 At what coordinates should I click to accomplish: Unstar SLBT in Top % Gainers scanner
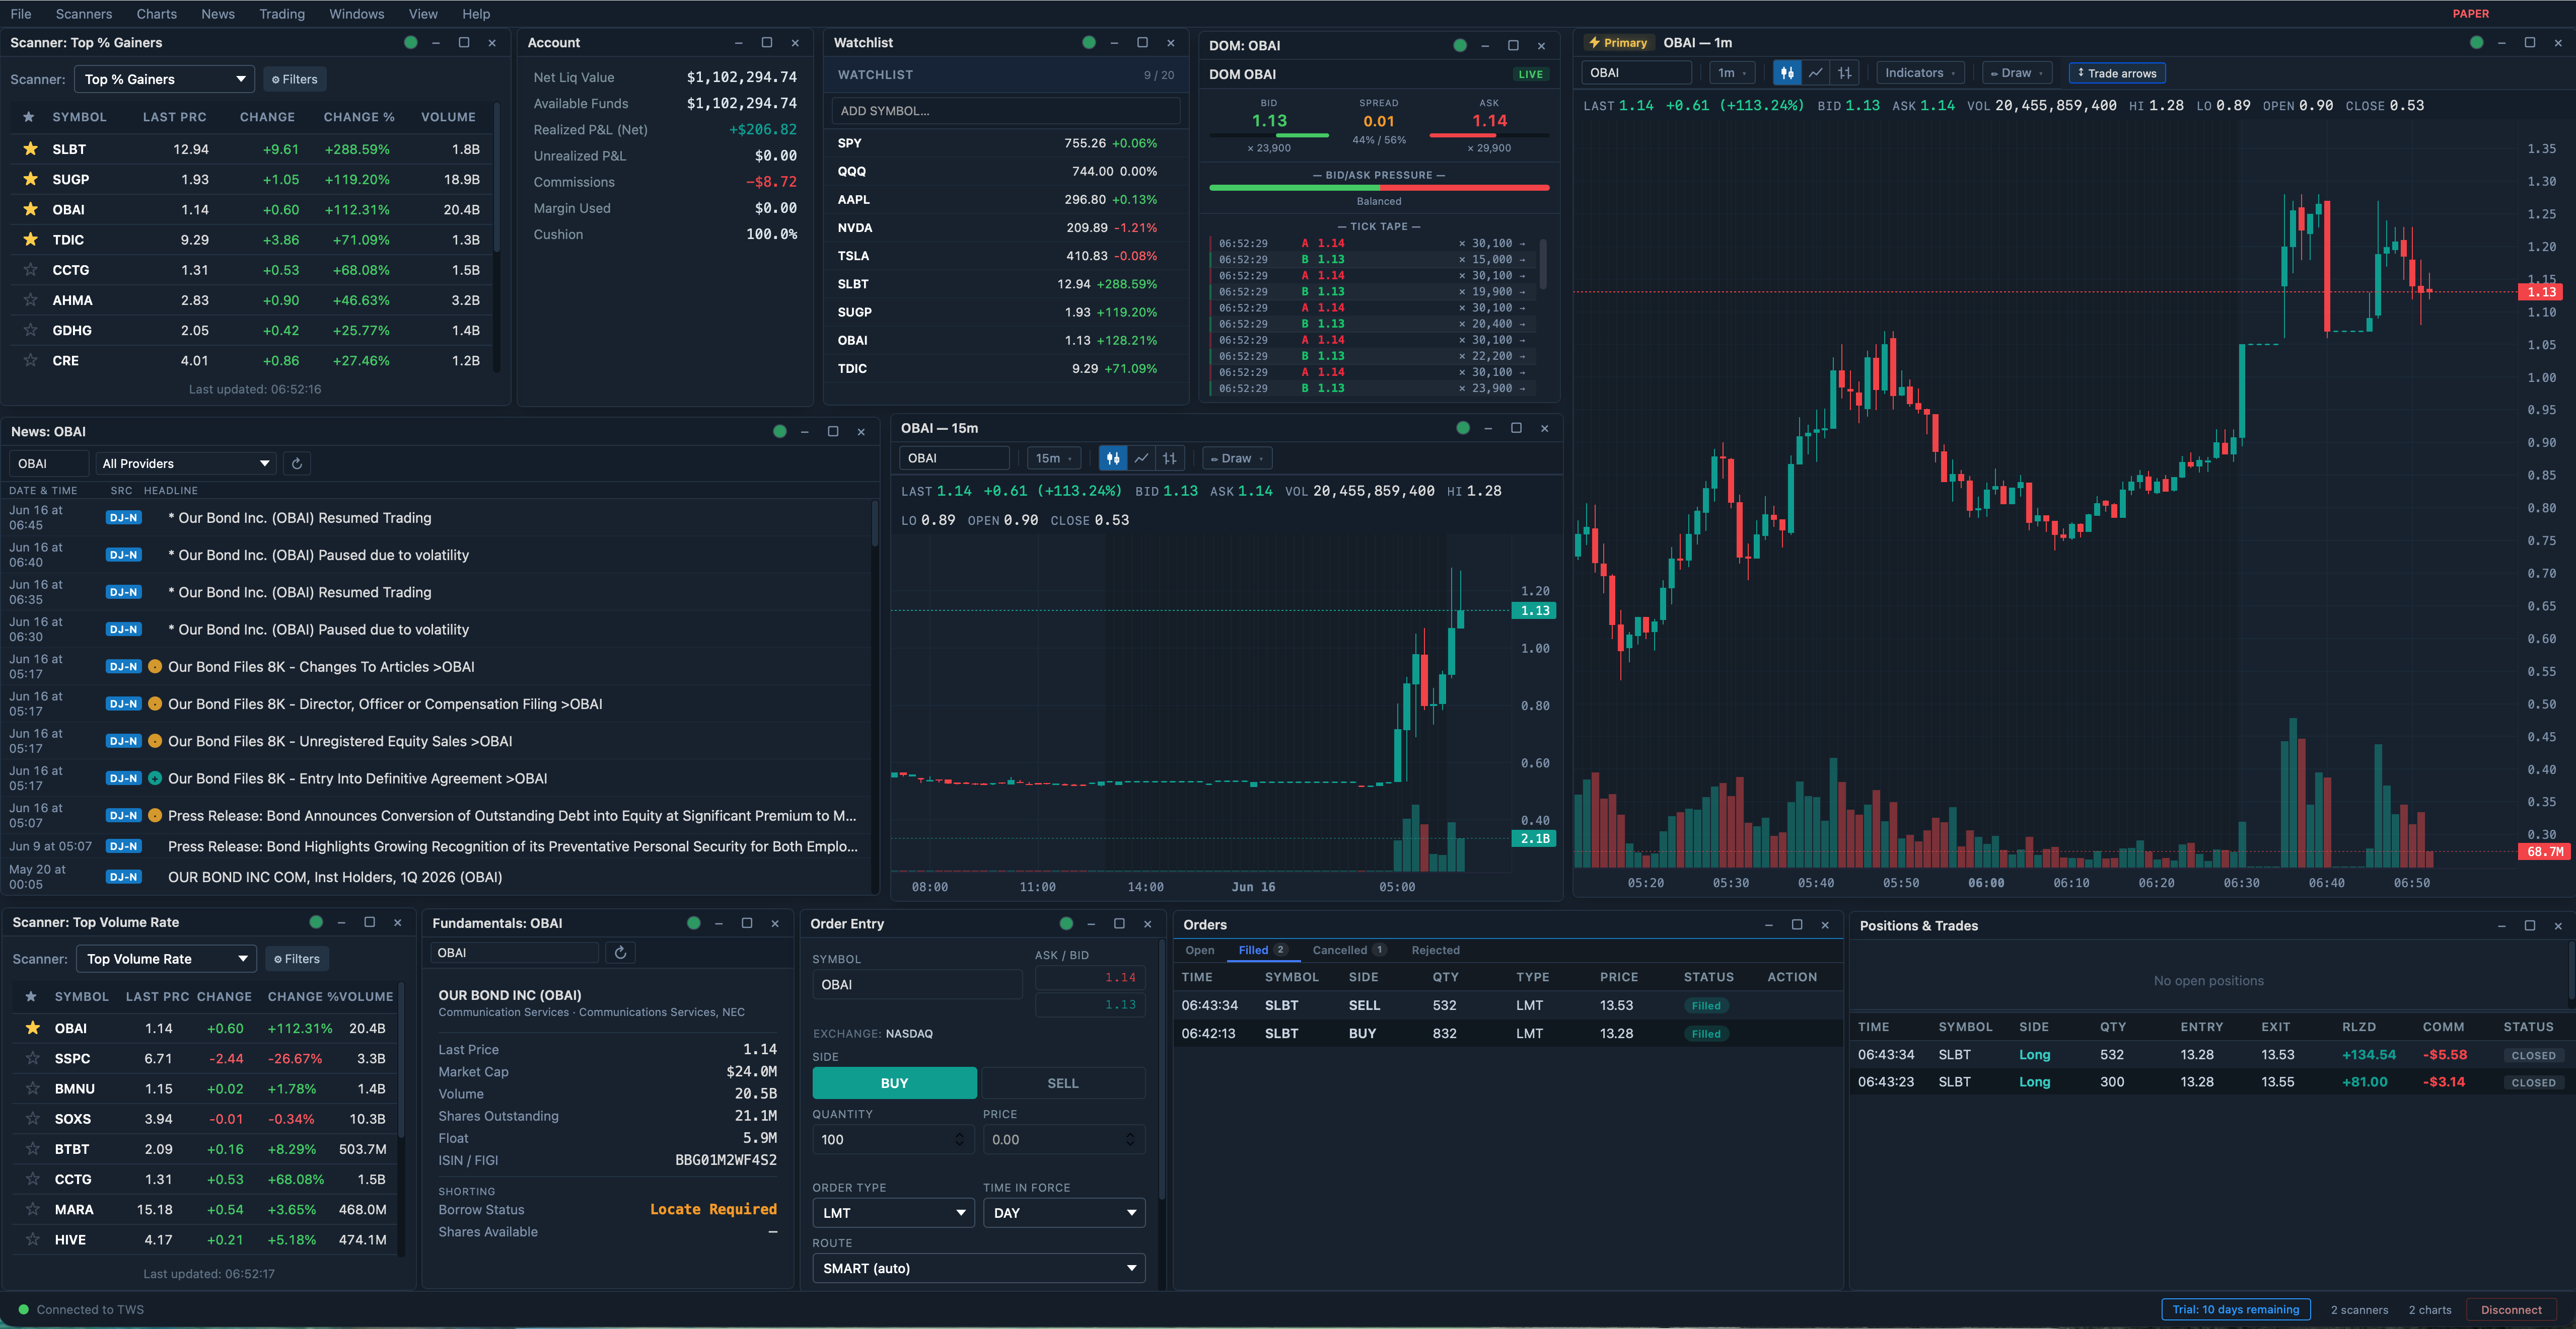point(30,149)
